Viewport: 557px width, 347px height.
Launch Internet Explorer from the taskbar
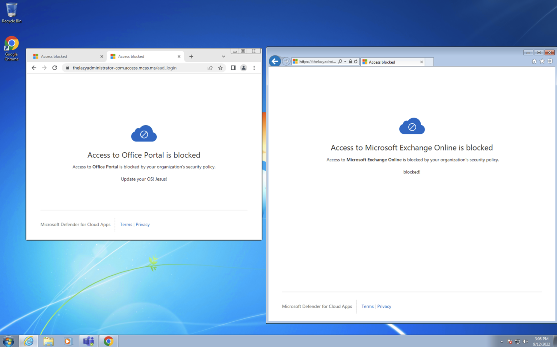pos(29,341)
